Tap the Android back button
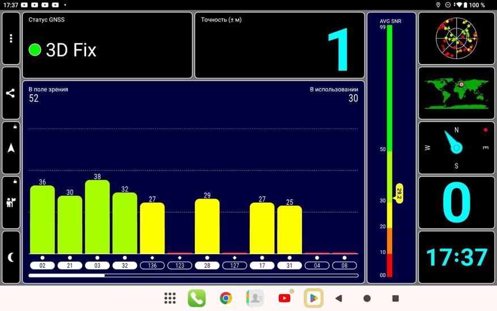The height and width of the screenshot is (311, 497). coord(338,298)
